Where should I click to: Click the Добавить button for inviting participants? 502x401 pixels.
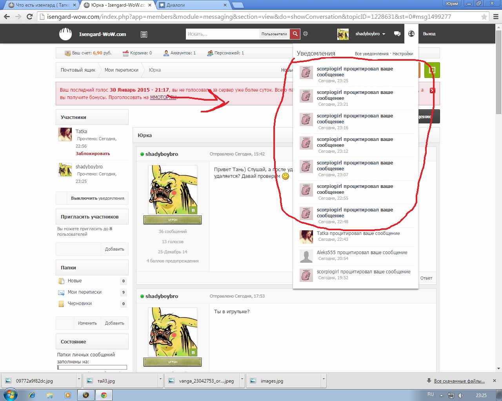pyautogui.click(x=115, y=249)
